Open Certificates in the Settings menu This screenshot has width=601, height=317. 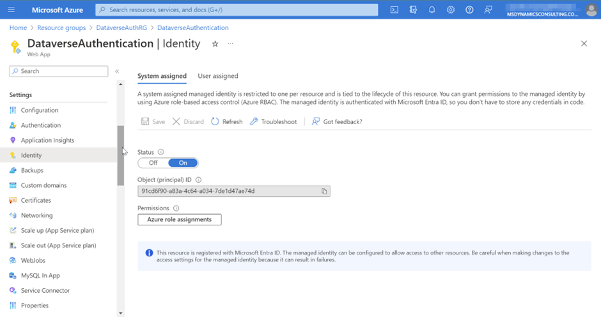click(36, 201)
